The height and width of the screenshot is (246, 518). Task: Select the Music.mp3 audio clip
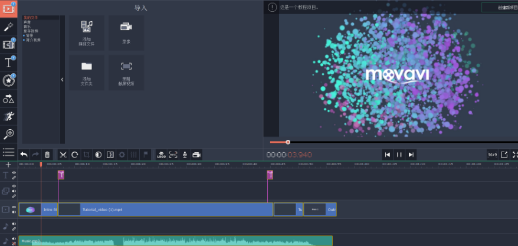[175, 241]
